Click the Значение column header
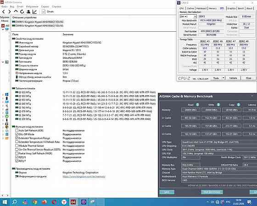The width and height of the screenshot is (257, 206). 68,34
